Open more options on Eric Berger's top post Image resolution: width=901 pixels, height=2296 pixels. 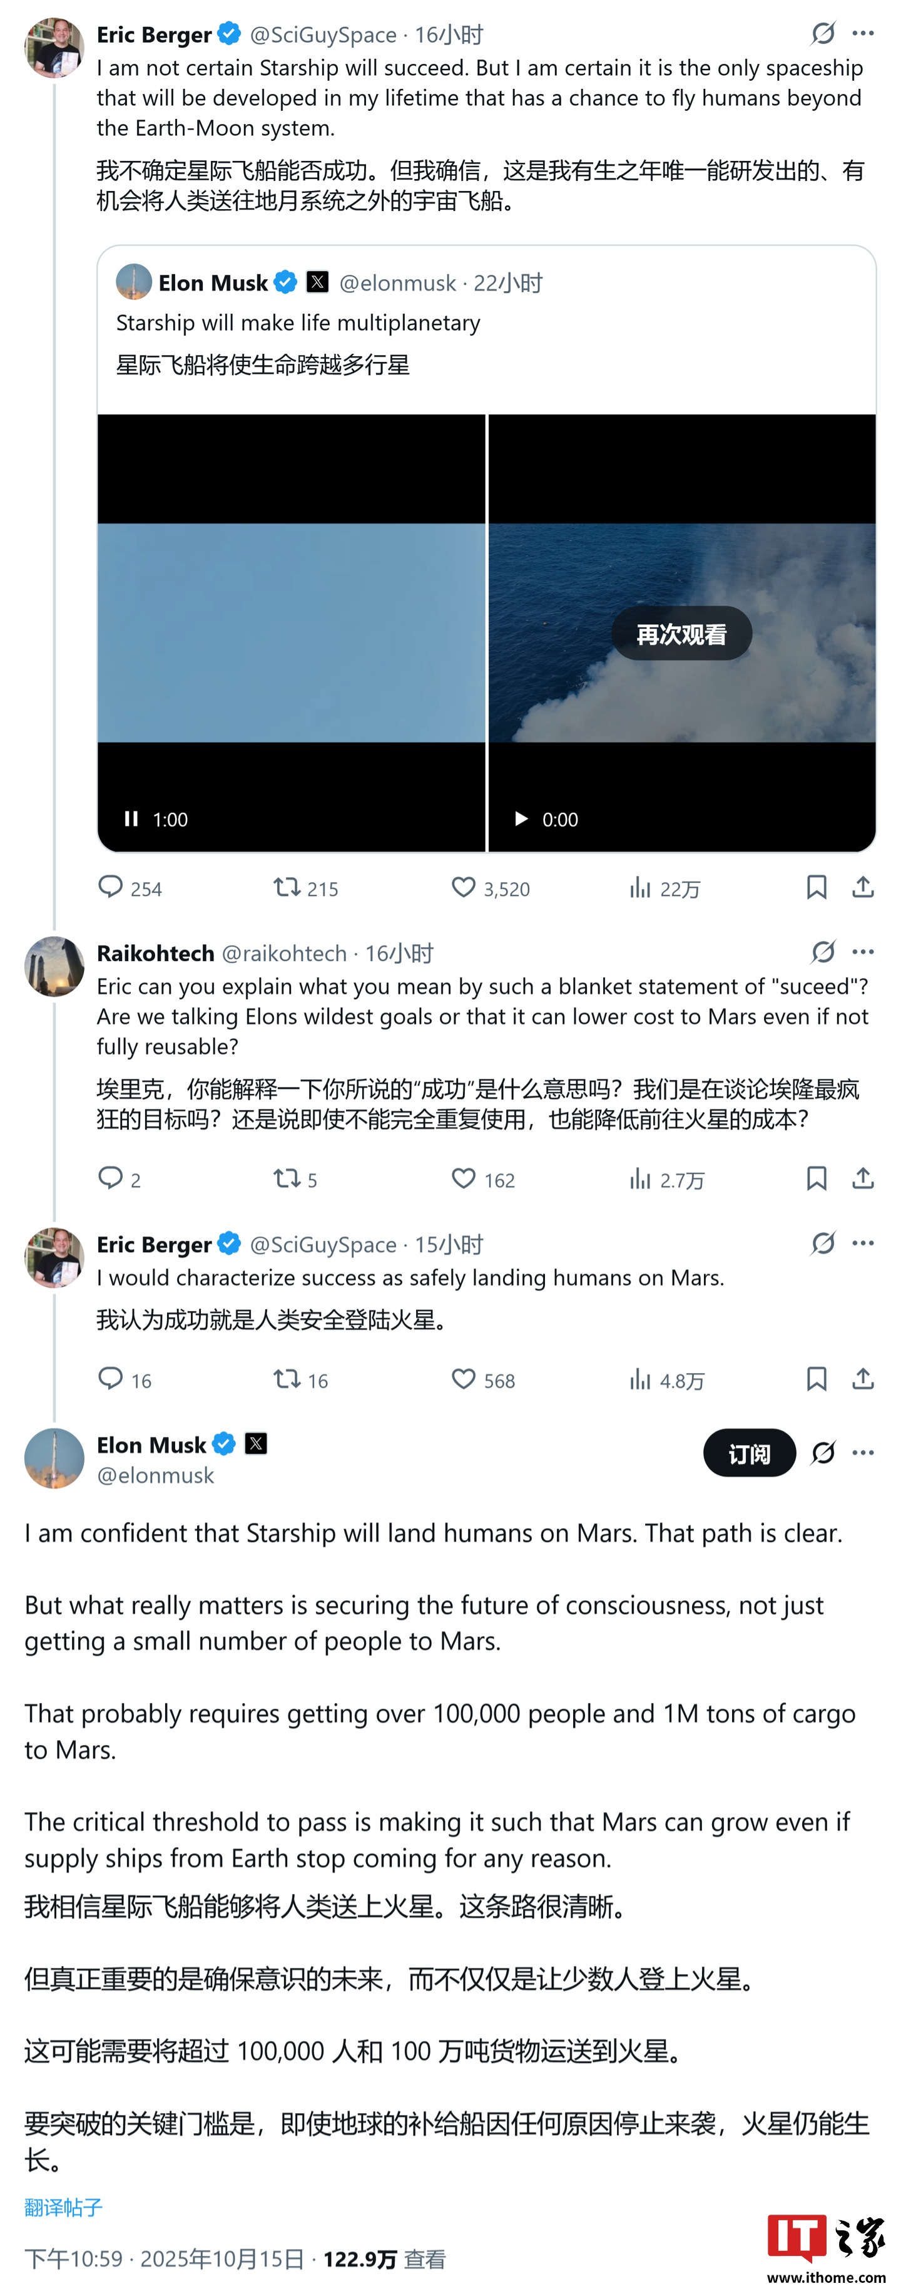click(x=862, y=34)
